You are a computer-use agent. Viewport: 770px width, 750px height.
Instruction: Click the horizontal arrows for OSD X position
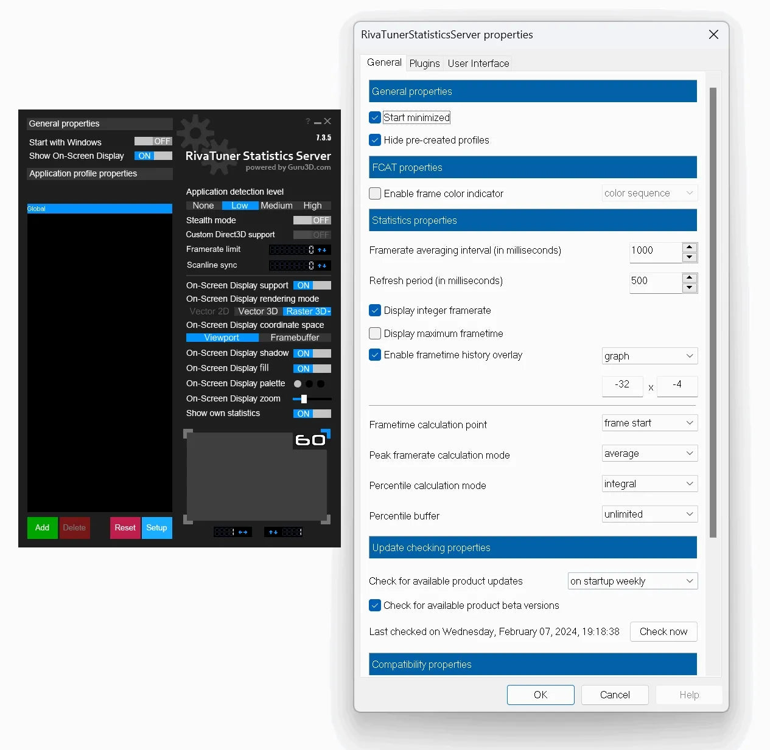point(243,532)
